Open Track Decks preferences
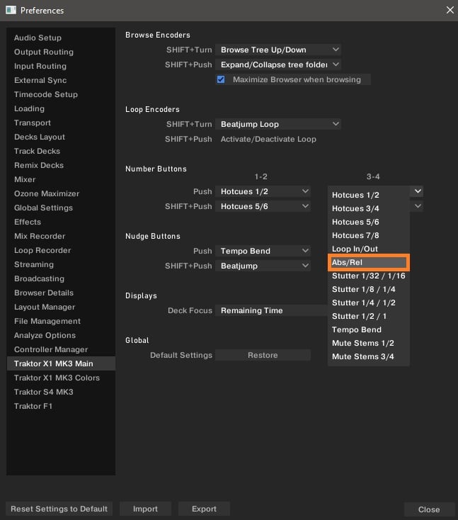The width and height of the screenshot is (458, 520). 61,151
